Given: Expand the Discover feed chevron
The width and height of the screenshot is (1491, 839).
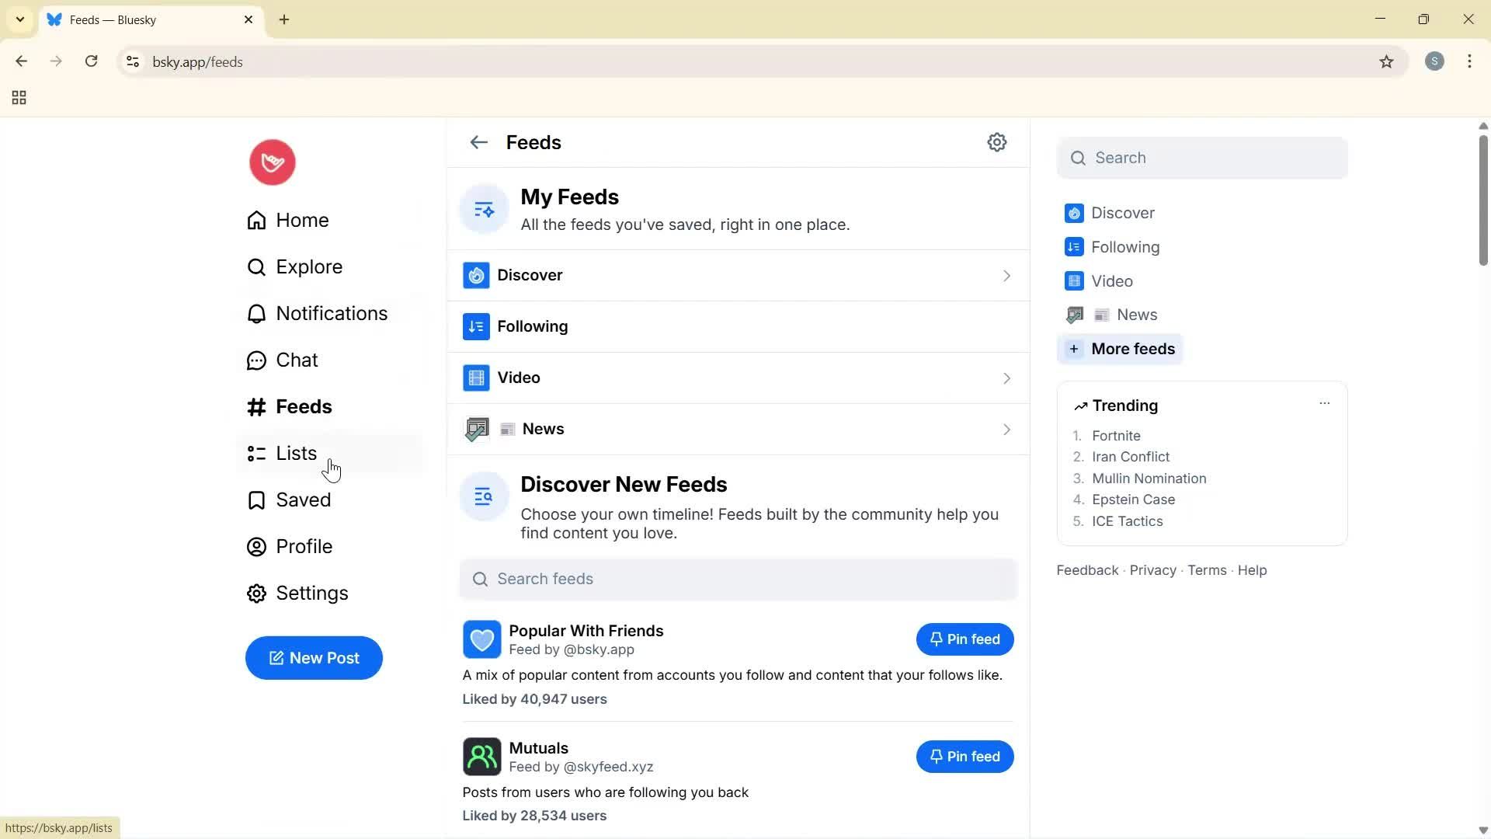Looking at the screenshot, I should (1006, 275).
